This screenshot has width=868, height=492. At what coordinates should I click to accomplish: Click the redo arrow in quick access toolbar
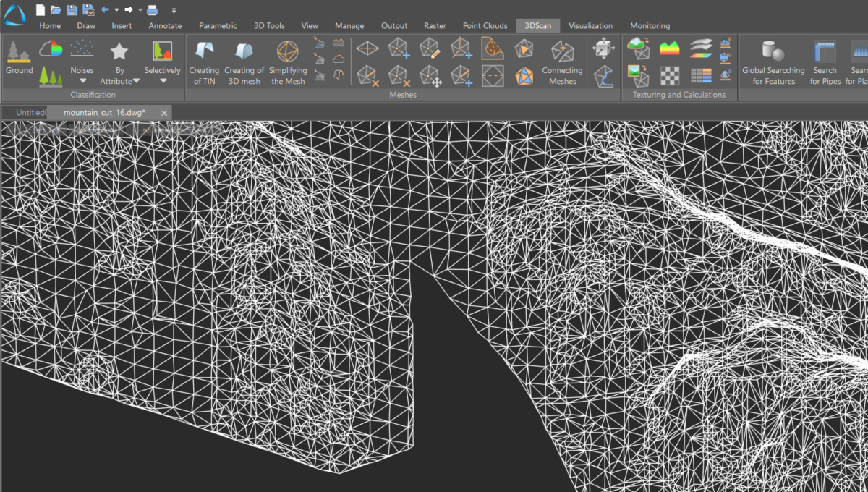[129, 9]
